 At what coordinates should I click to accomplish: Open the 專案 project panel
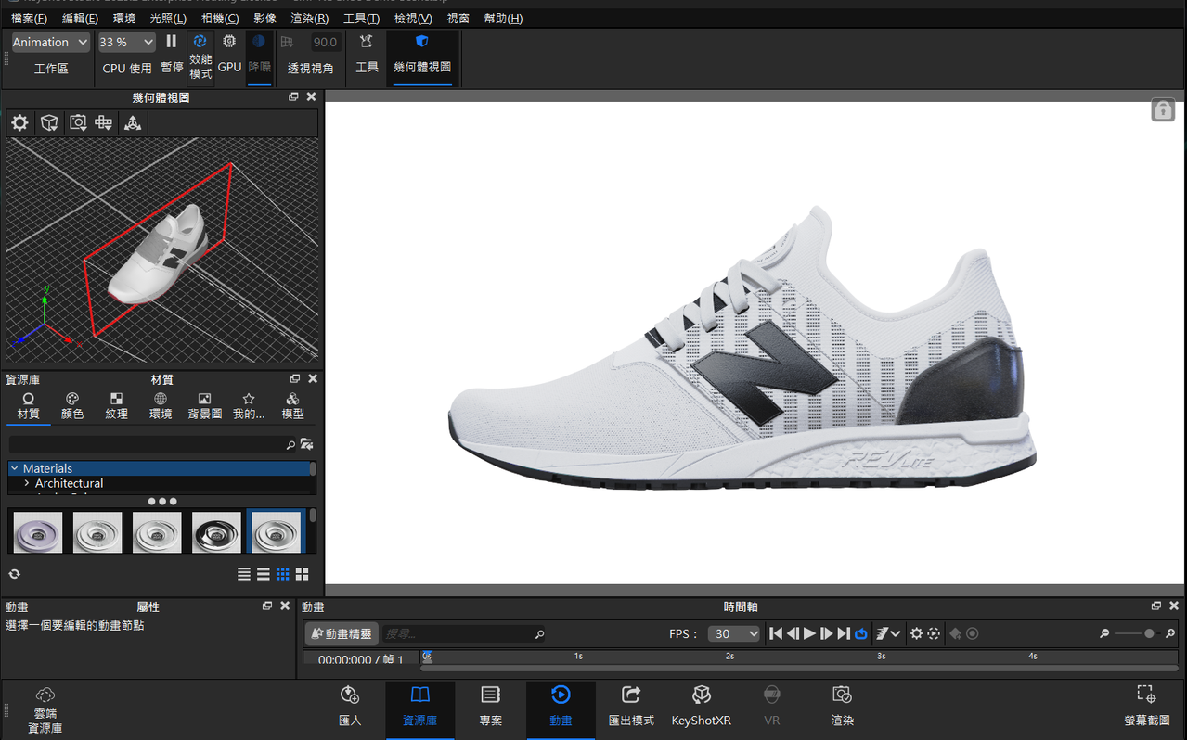point(491,707)
